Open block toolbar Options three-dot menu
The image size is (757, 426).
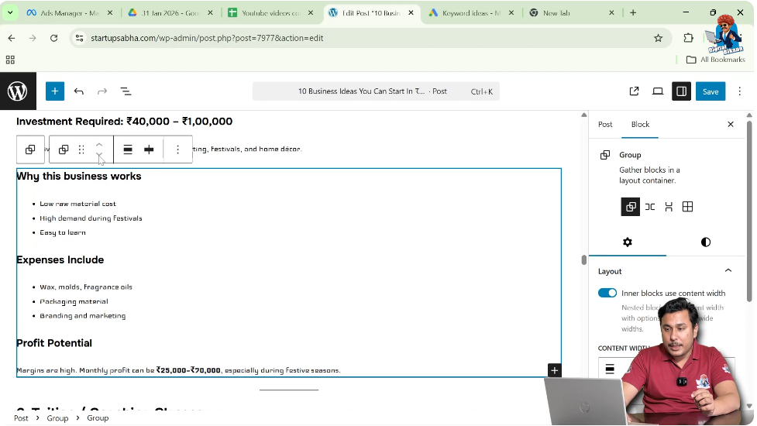tap(177, 149)
